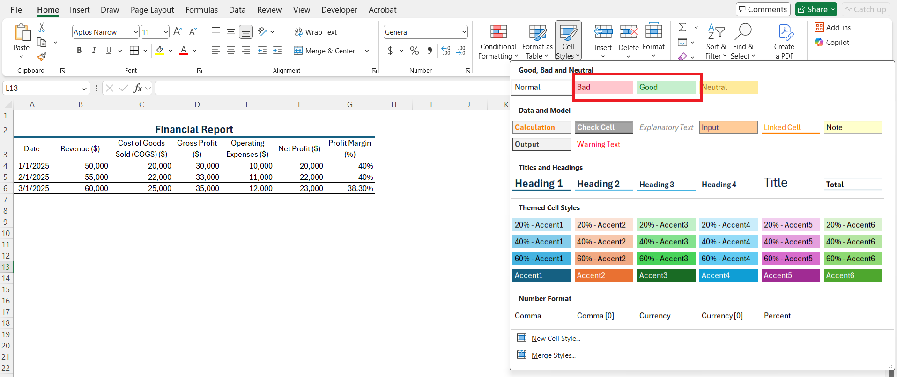Image resolution: width=897 pixels, height=377 pixels.
Task: Switch to the Data tab
Action: click(x=237, y=10)
